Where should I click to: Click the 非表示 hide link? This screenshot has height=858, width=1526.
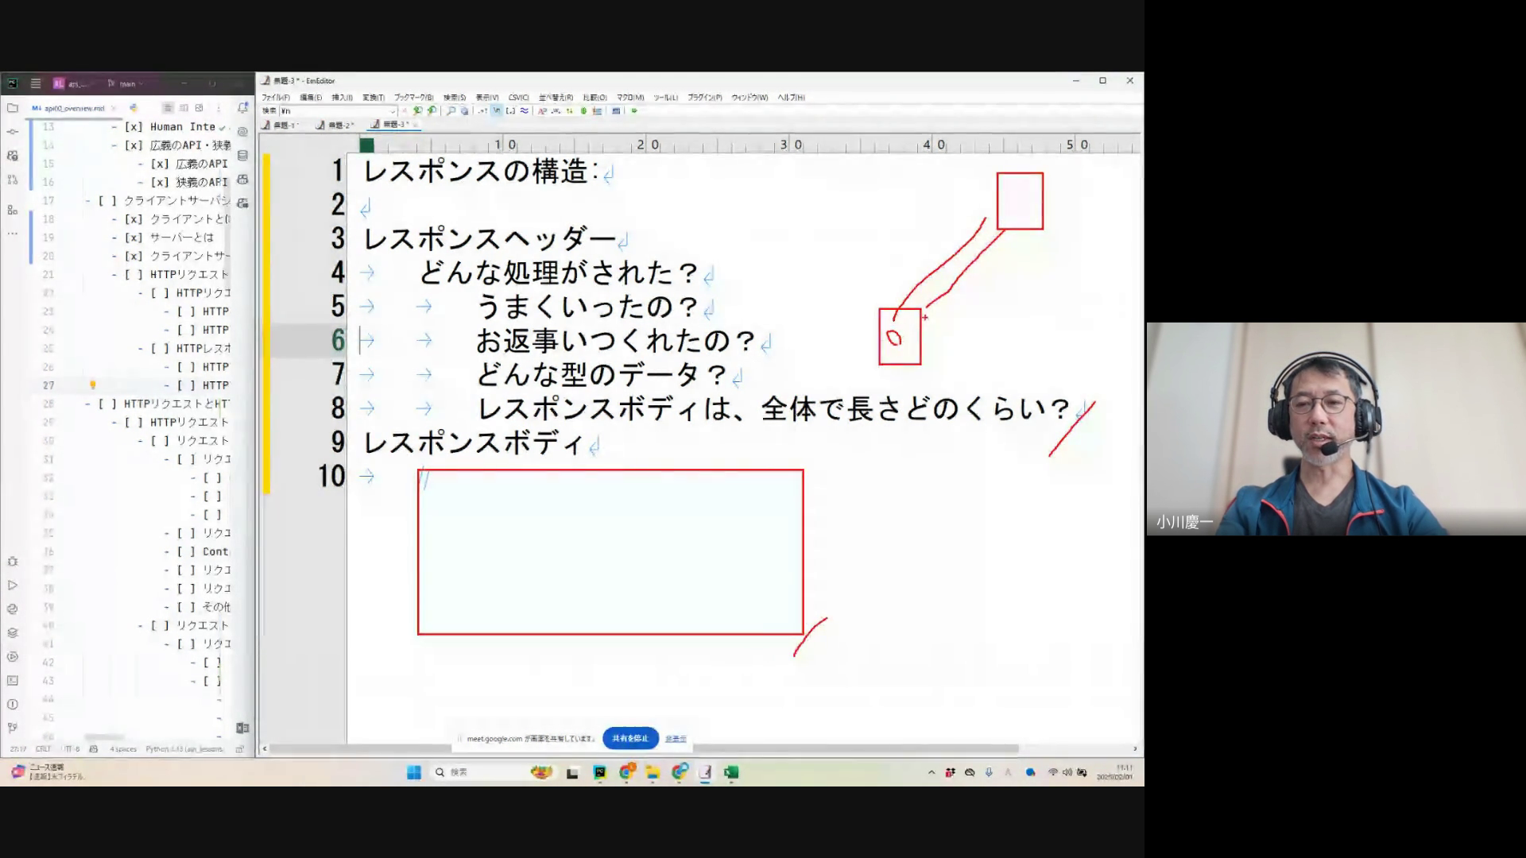pos(676,739)
